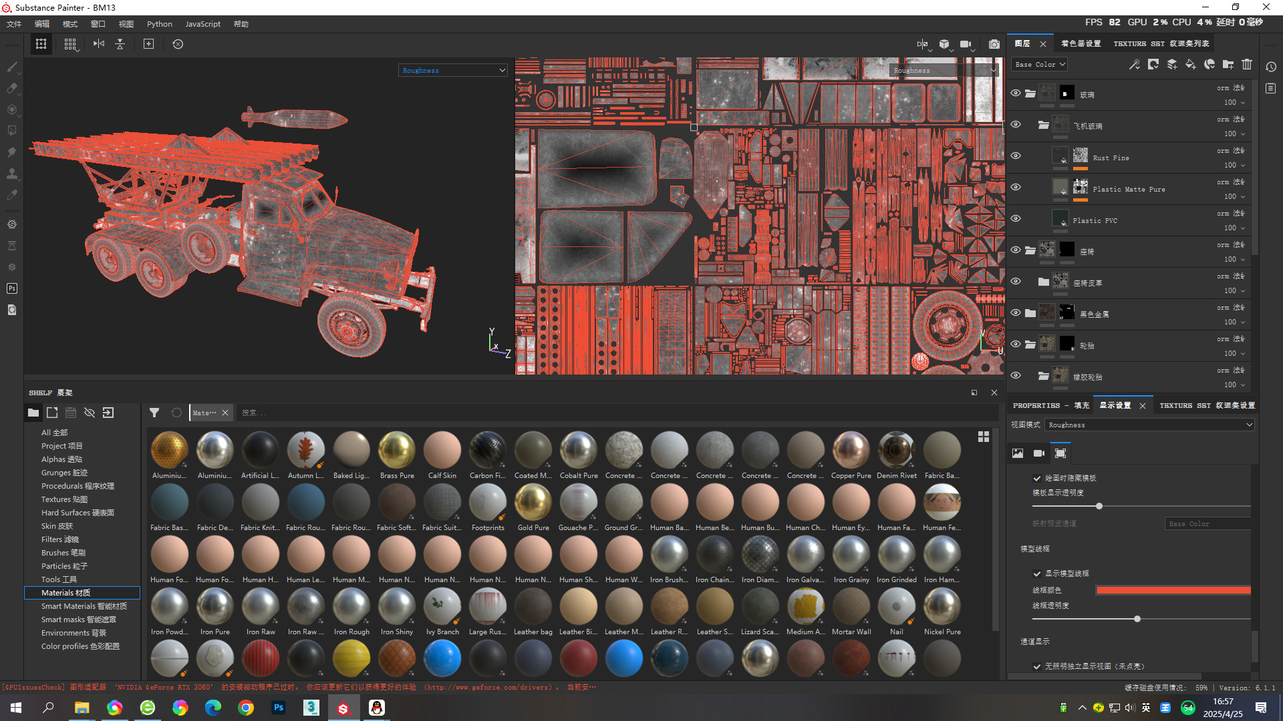Hide the Rust Fine layer
Image resolution: width=1283 pixels, height=721 pixels.
click(x=1016, y=156)
